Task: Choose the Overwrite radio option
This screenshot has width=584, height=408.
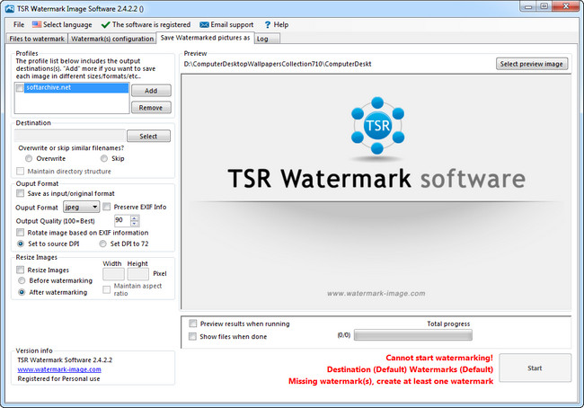Action: (x=29, y=159)
